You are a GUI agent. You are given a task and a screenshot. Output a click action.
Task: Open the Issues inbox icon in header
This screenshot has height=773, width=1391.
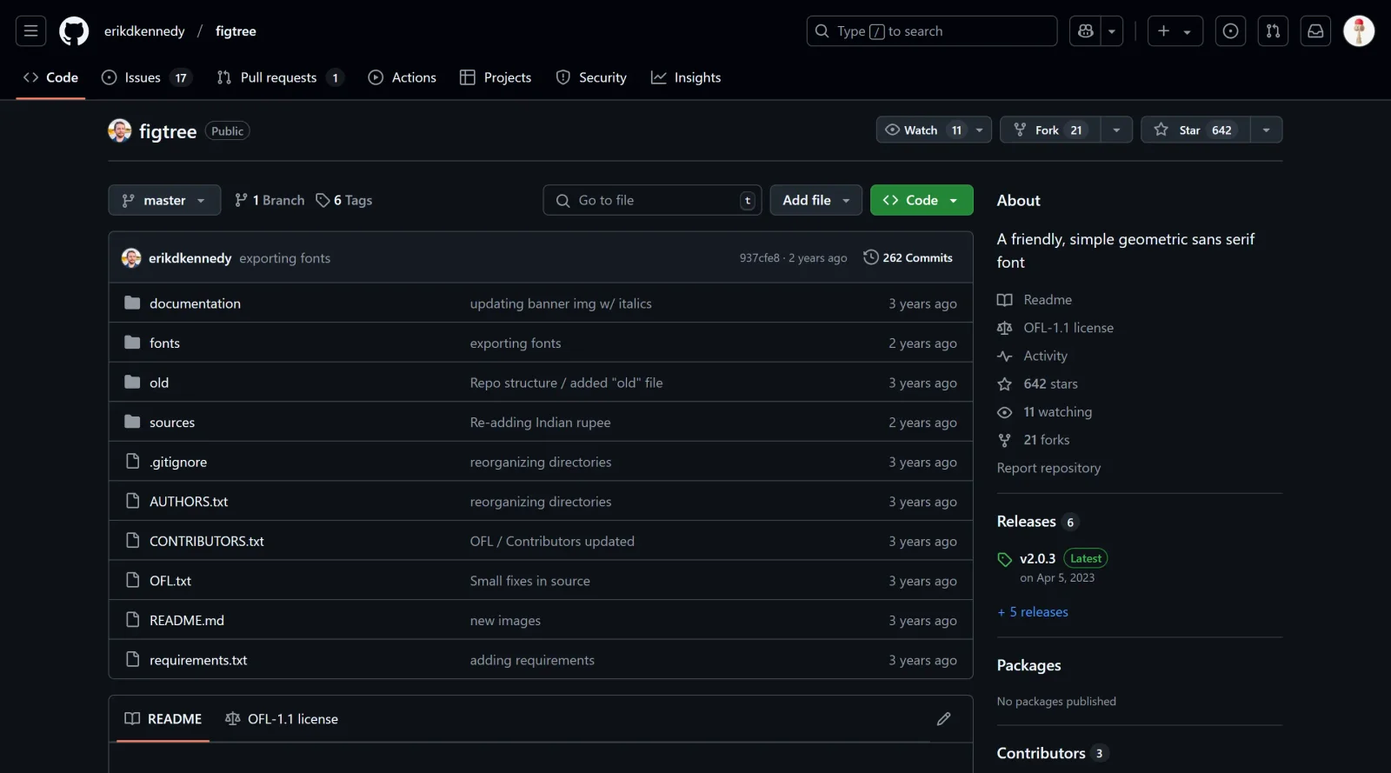click(x=1230, y=31)
